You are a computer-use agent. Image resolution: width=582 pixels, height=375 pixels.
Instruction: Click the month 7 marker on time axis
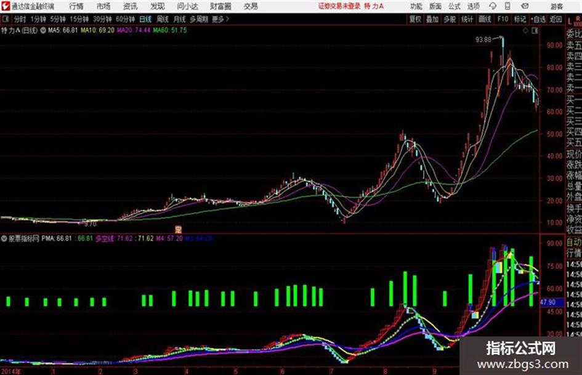pyautogui.click(x=331, y=371)
